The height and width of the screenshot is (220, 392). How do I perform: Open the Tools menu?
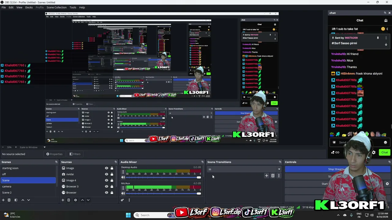pyautogui.click(x=73, y=7)
